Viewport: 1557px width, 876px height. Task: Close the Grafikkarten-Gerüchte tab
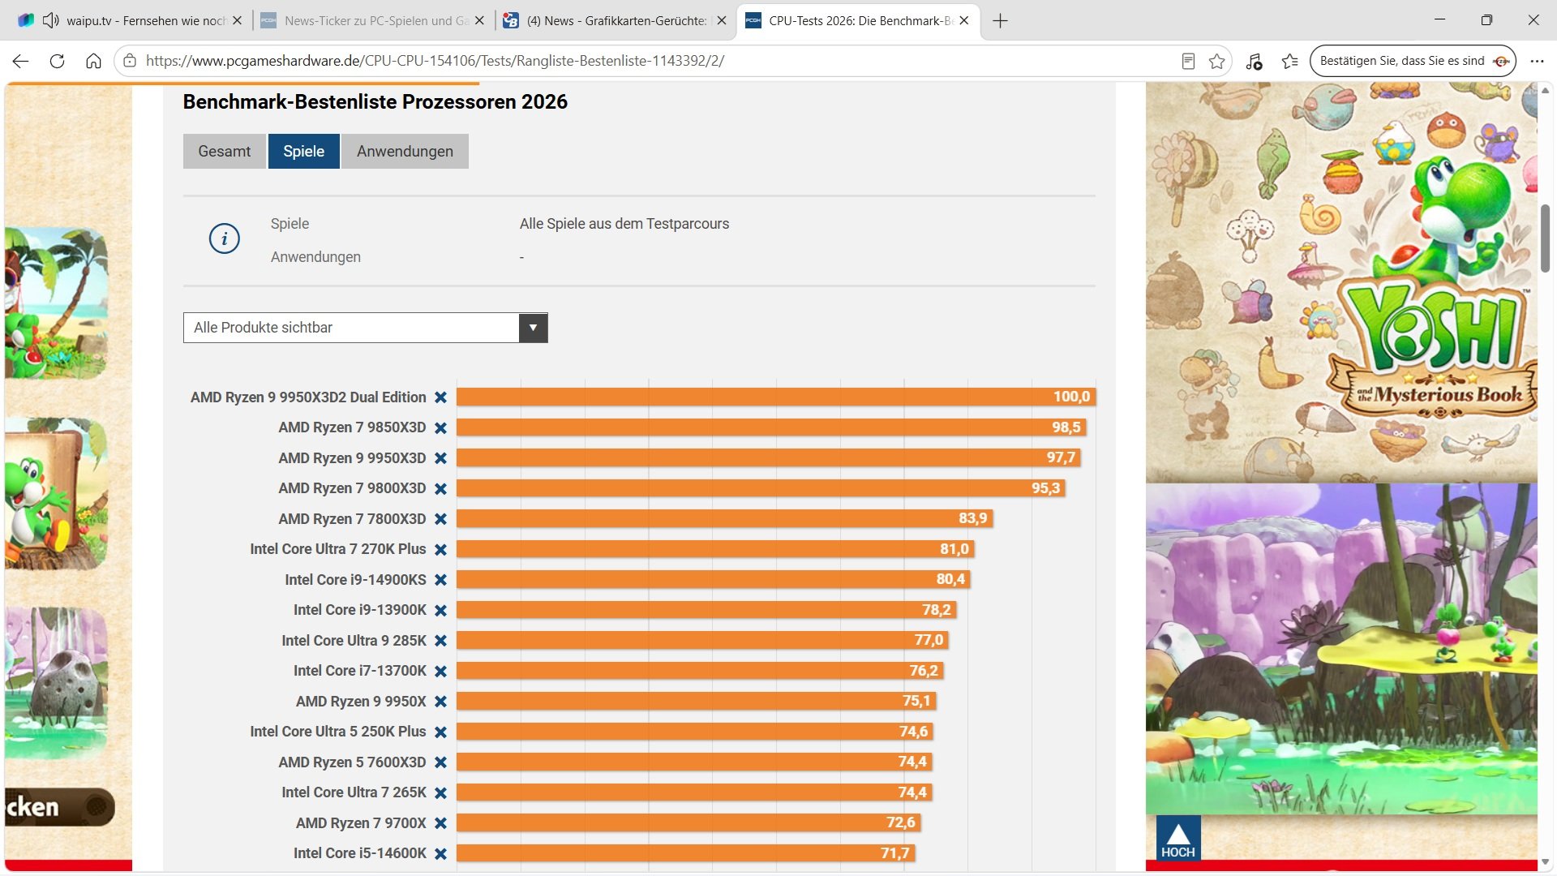coord(722,20)
